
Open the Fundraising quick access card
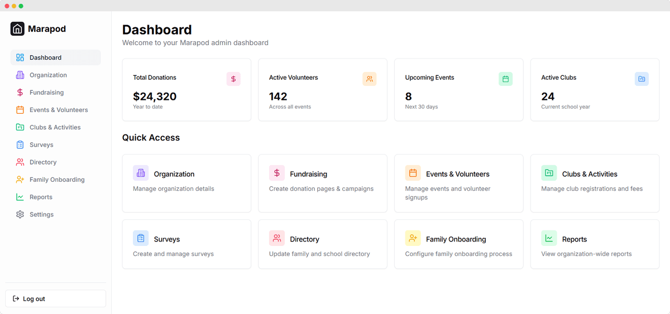pyautogui.click(x=322, y=183)
